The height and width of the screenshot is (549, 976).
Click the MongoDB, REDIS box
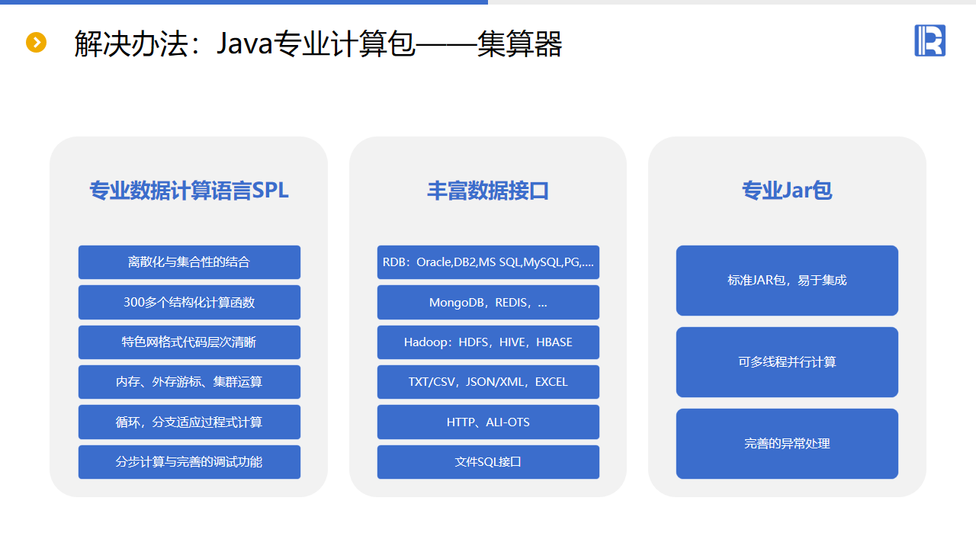488,302
